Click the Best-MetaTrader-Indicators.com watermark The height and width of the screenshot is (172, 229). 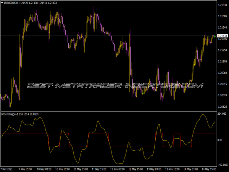(x=114, y=86)
